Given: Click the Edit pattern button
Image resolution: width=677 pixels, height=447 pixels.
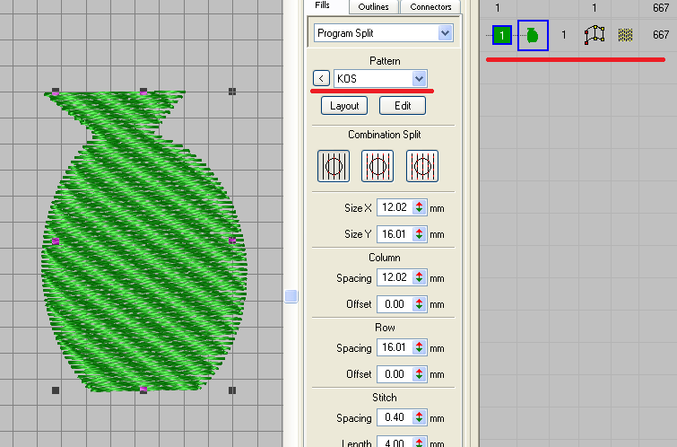Looking at the screenshot, I should point(403,105).
